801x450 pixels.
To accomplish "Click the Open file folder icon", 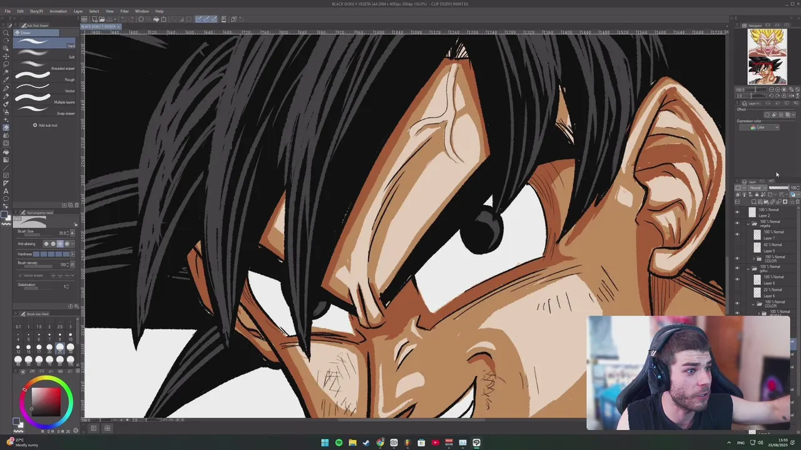I will pos(102,19).
